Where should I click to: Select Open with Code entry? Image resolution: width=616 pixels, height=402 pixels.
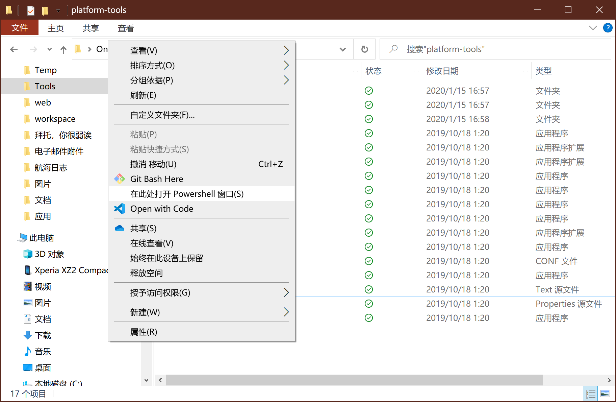(x=202, y=209)
